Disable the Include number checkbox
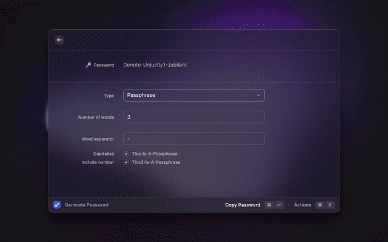Screen dimensions: 388x242 (126, 162)
